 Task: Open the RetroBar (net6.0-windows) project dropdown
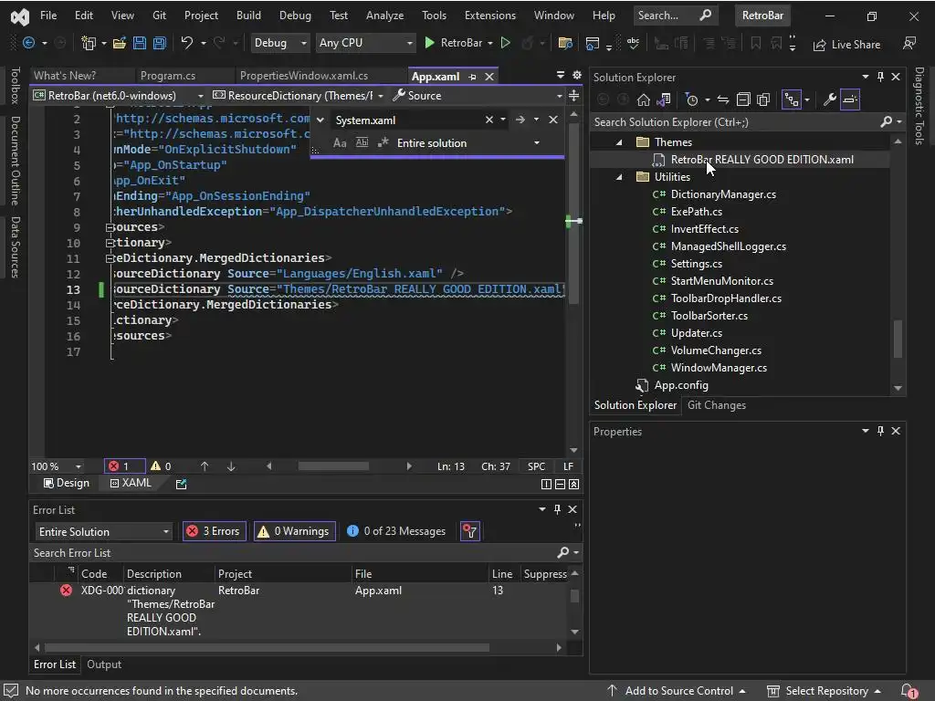pos(118,95)
